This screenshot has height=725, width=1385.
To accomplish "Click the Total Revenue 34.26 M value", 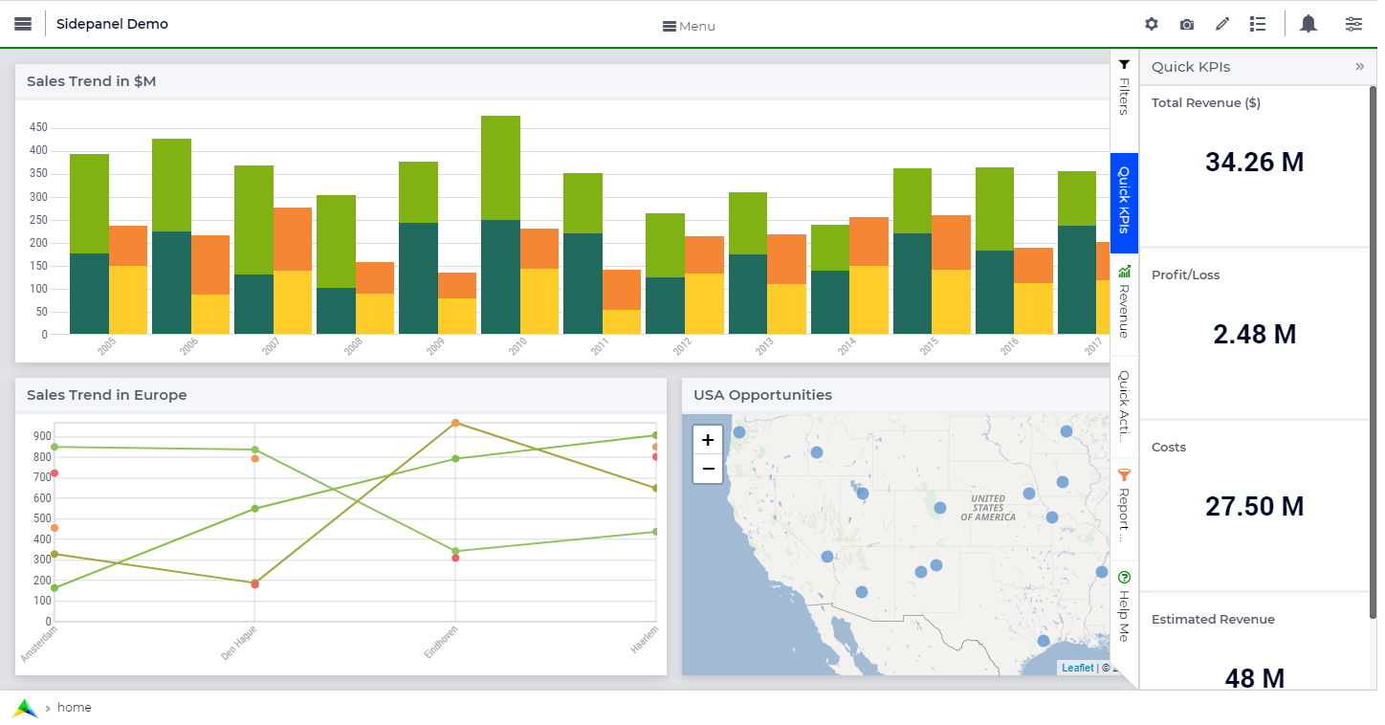I will point(1254,162).
